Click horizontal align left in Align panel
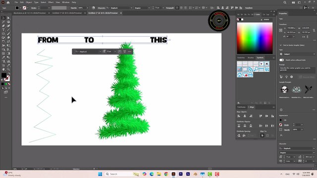The width and height of the screenshot is (317, 178). [x=239, y=116]
